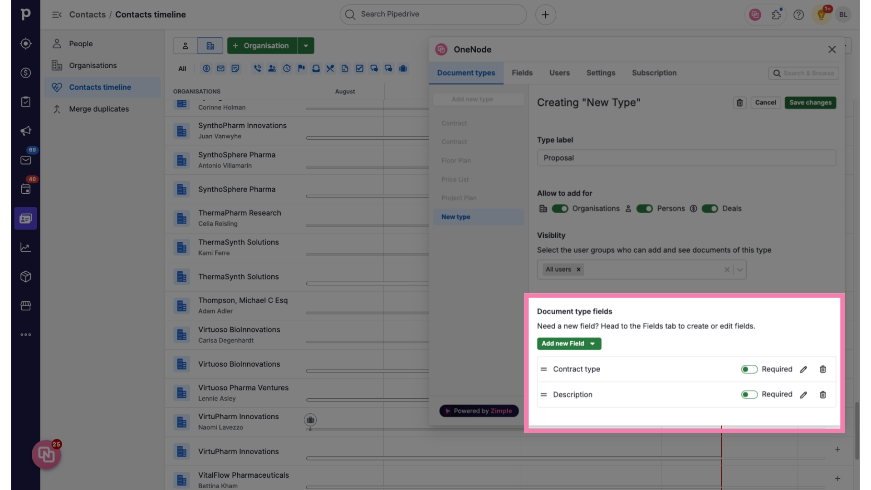Image resolution: width=871 pixels, height=490 pixels.
Task: Filter timeline by email envelope icon
Action: pos(220,69)
